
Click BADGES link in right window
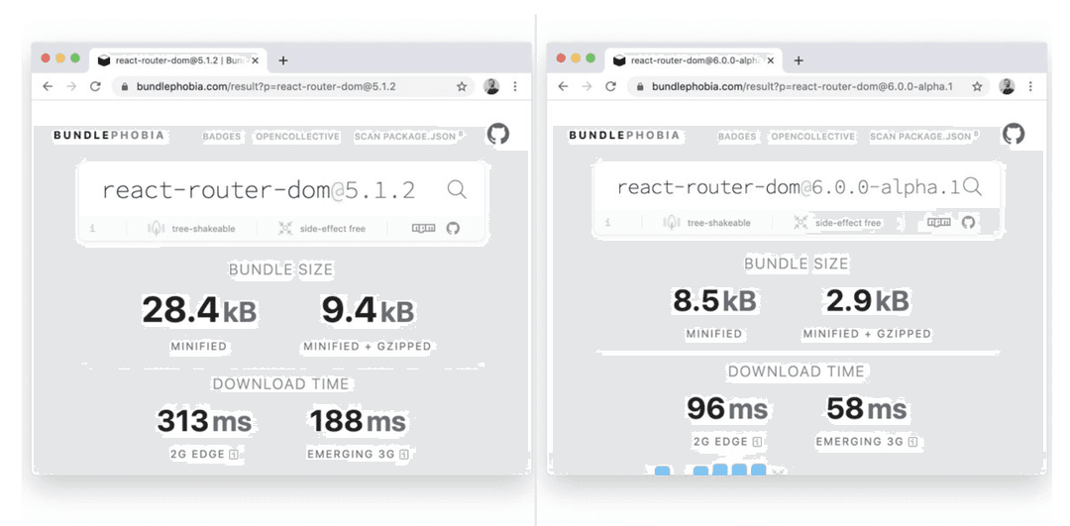tap(737, 137)
